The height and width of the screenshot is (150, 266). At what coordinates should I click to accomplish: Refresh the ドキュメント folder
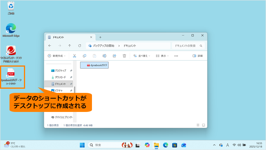[79, 46]
